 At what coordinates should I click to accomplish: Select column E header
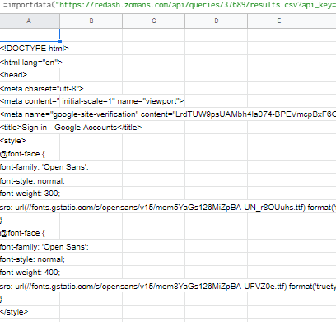click(279, 21)
